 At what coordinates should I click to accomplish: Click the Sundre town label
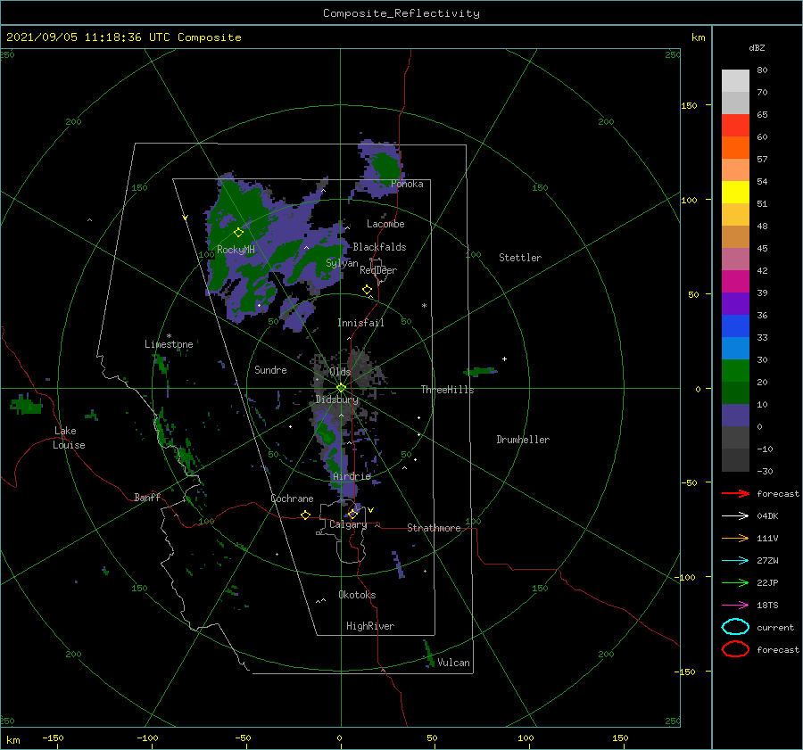(270, 369)
